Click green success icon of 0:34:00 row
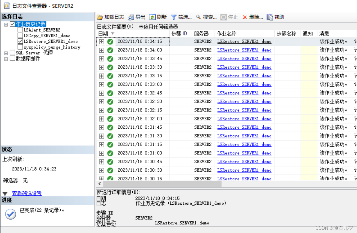Viewport: 357px width, 233px height. coord(110,50)
